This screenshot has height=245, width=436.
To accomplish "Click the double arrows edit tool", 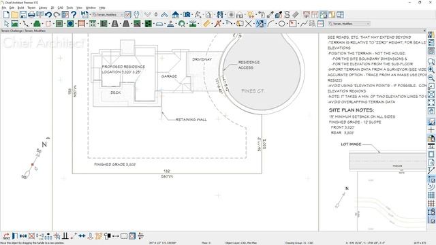I will coord(82,236).
